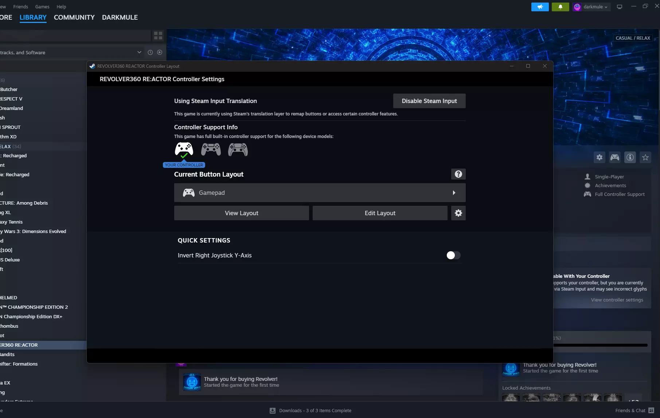Click Downloads 3 of 3 Items Complete

point(315,411)
